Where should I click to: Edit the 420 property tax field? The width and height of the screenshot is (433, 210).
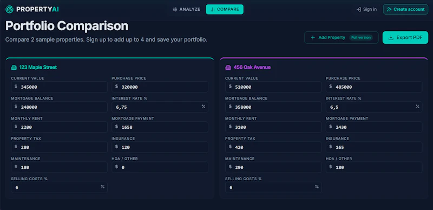[273, 147]
